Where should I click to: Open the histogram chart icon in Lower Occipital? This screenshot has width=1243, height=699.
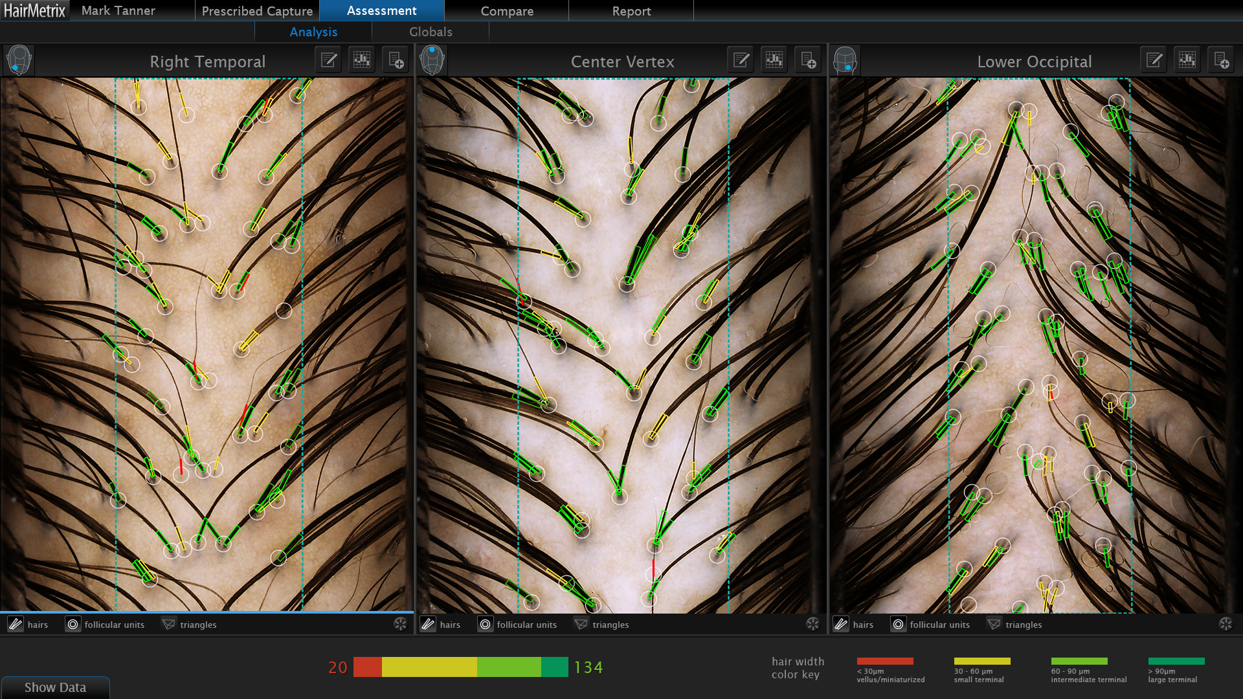tap(1187, 61)
